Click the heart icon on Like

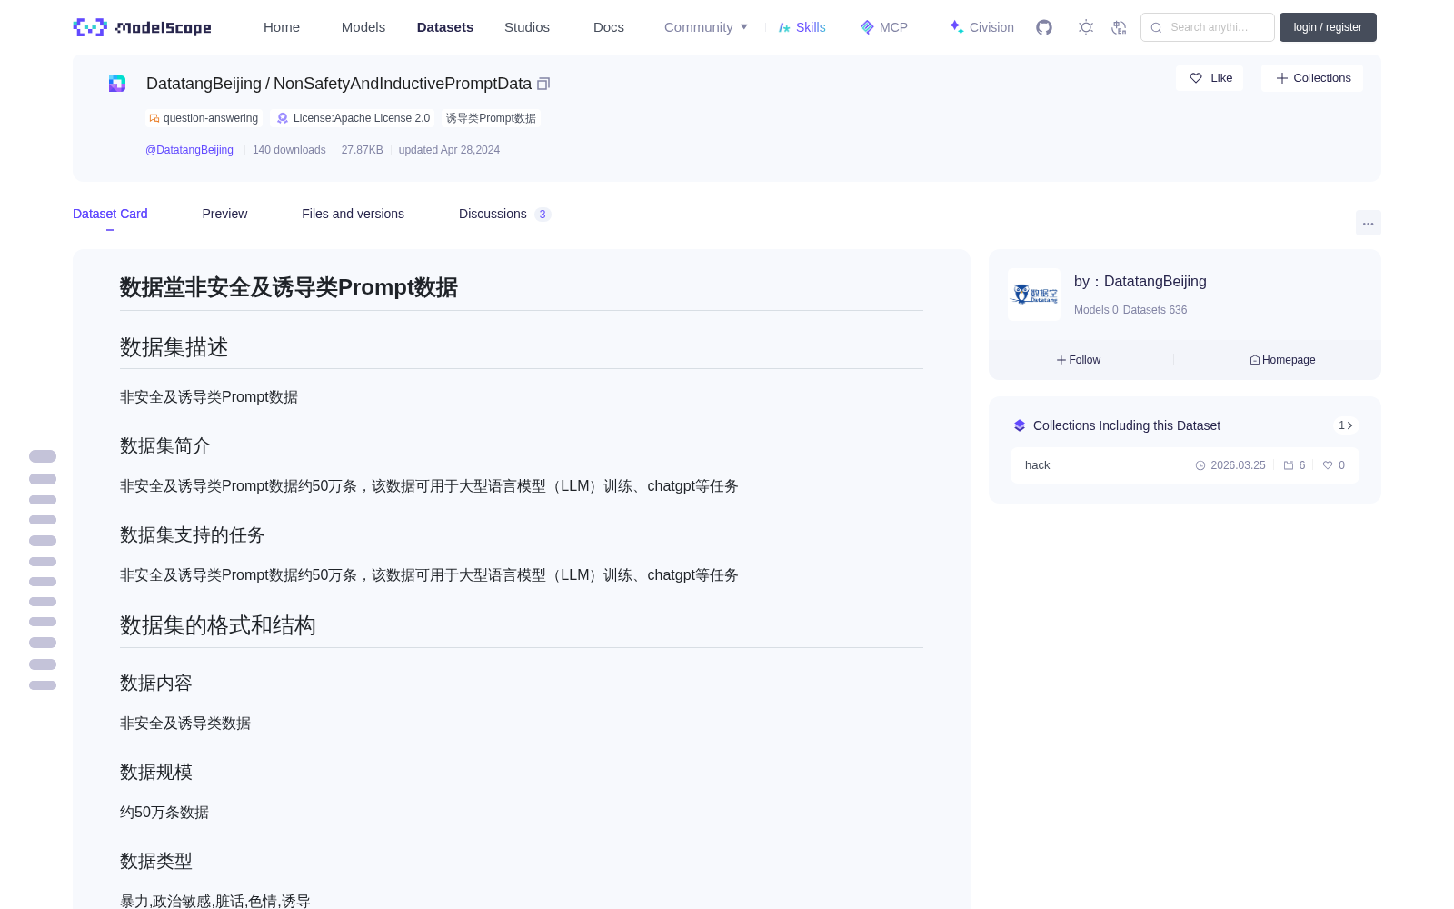click(1196, 78)
